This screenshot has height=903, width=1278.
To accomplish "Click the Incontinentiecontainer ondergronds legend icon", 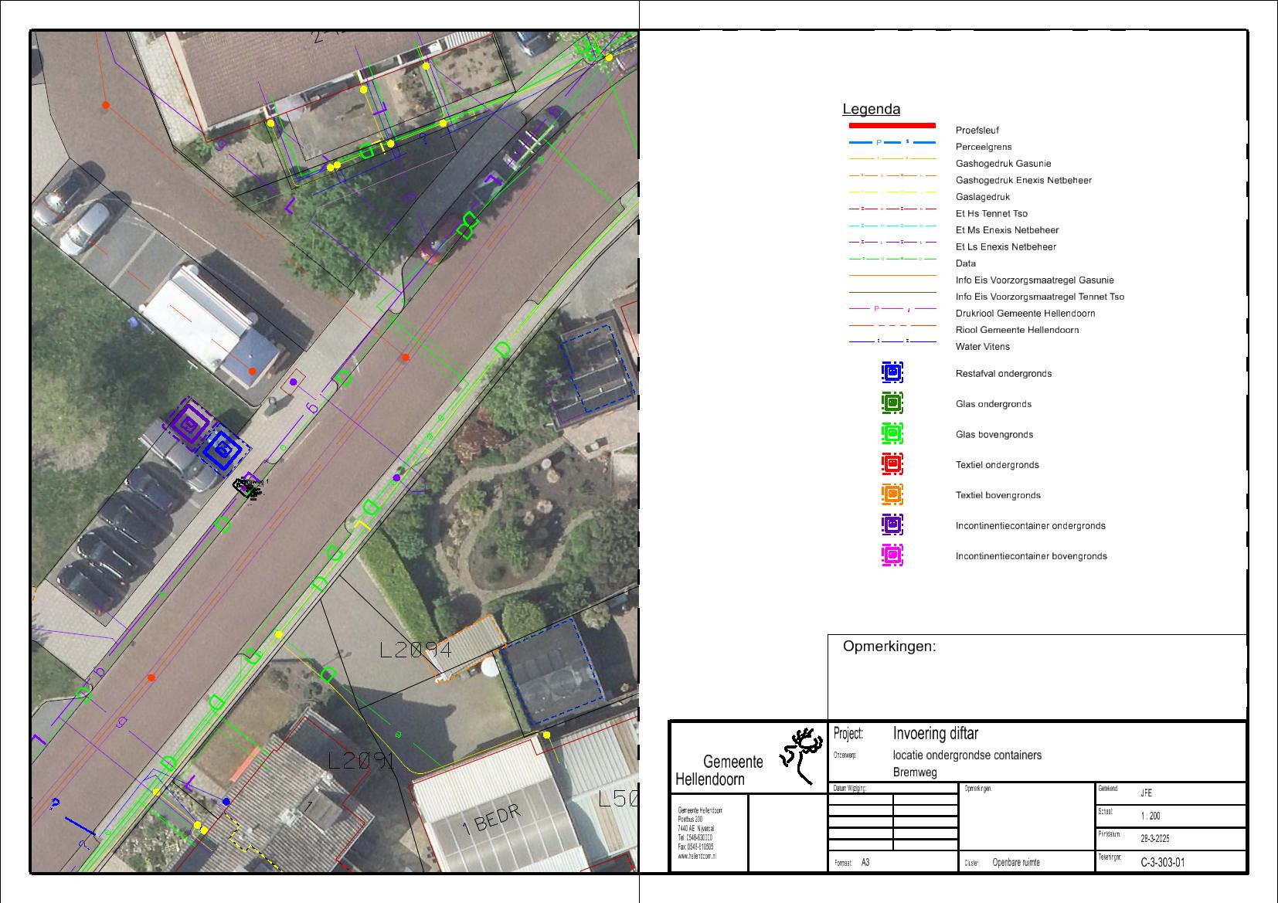I will coord(892,524).
